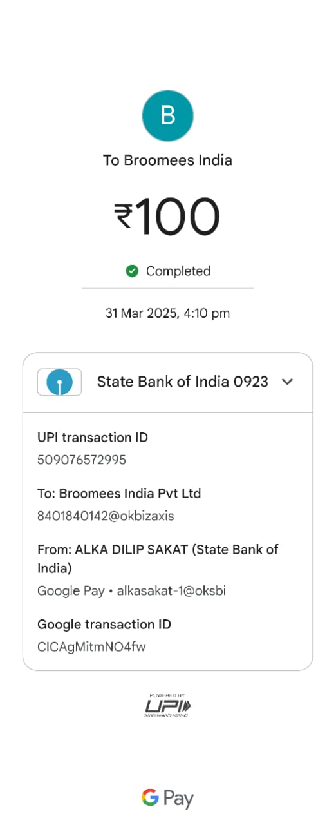Image resolution: width=336 pixels, height=825 pixels.
Task: Tap the date 31 Mar 2025, 4:10 pm
Action: [167, 314]
